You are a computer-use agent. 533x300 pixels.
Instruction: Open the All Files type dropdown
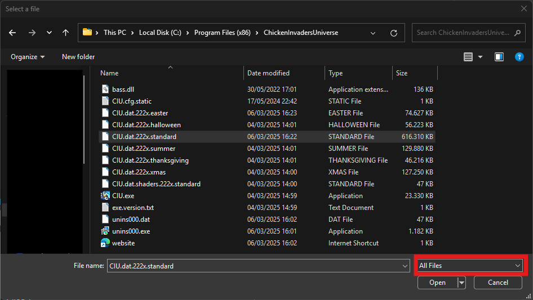point(469,266)
